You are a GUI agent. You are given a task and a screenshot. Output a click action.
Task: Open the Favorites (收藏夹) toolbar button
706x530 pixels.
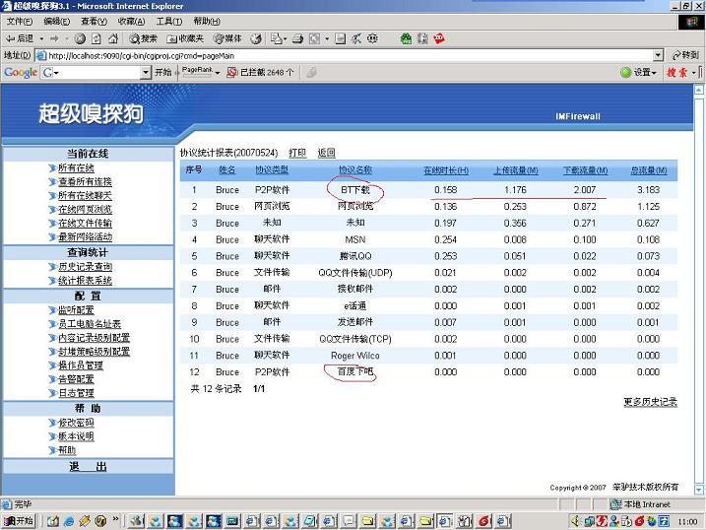(185, 38)
